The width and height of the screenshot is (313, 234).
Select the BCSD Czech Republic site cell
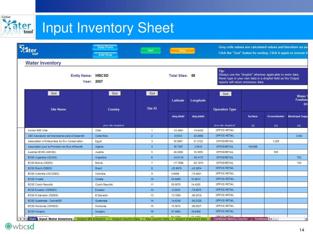[x=58, y=184]
